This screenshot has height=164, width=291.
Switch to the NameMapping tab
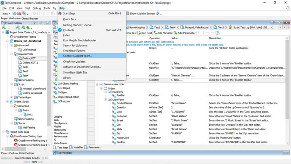click(137, 27)
